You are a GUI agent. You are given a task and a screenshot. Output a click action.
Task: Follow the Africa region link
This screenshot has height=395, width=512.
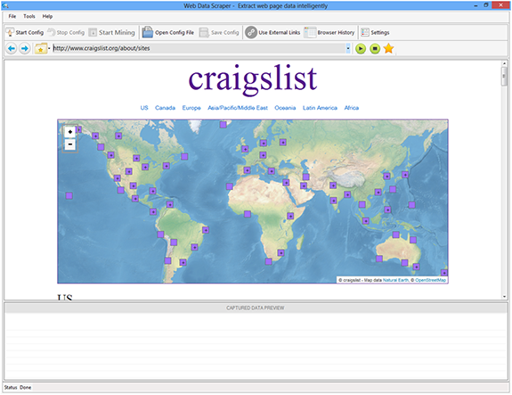(x=352, y=108)
